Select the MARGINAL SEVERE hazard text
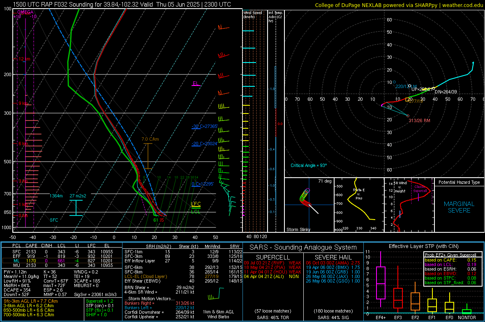Screen dimensions: 485x322 (x=459, y=207)
